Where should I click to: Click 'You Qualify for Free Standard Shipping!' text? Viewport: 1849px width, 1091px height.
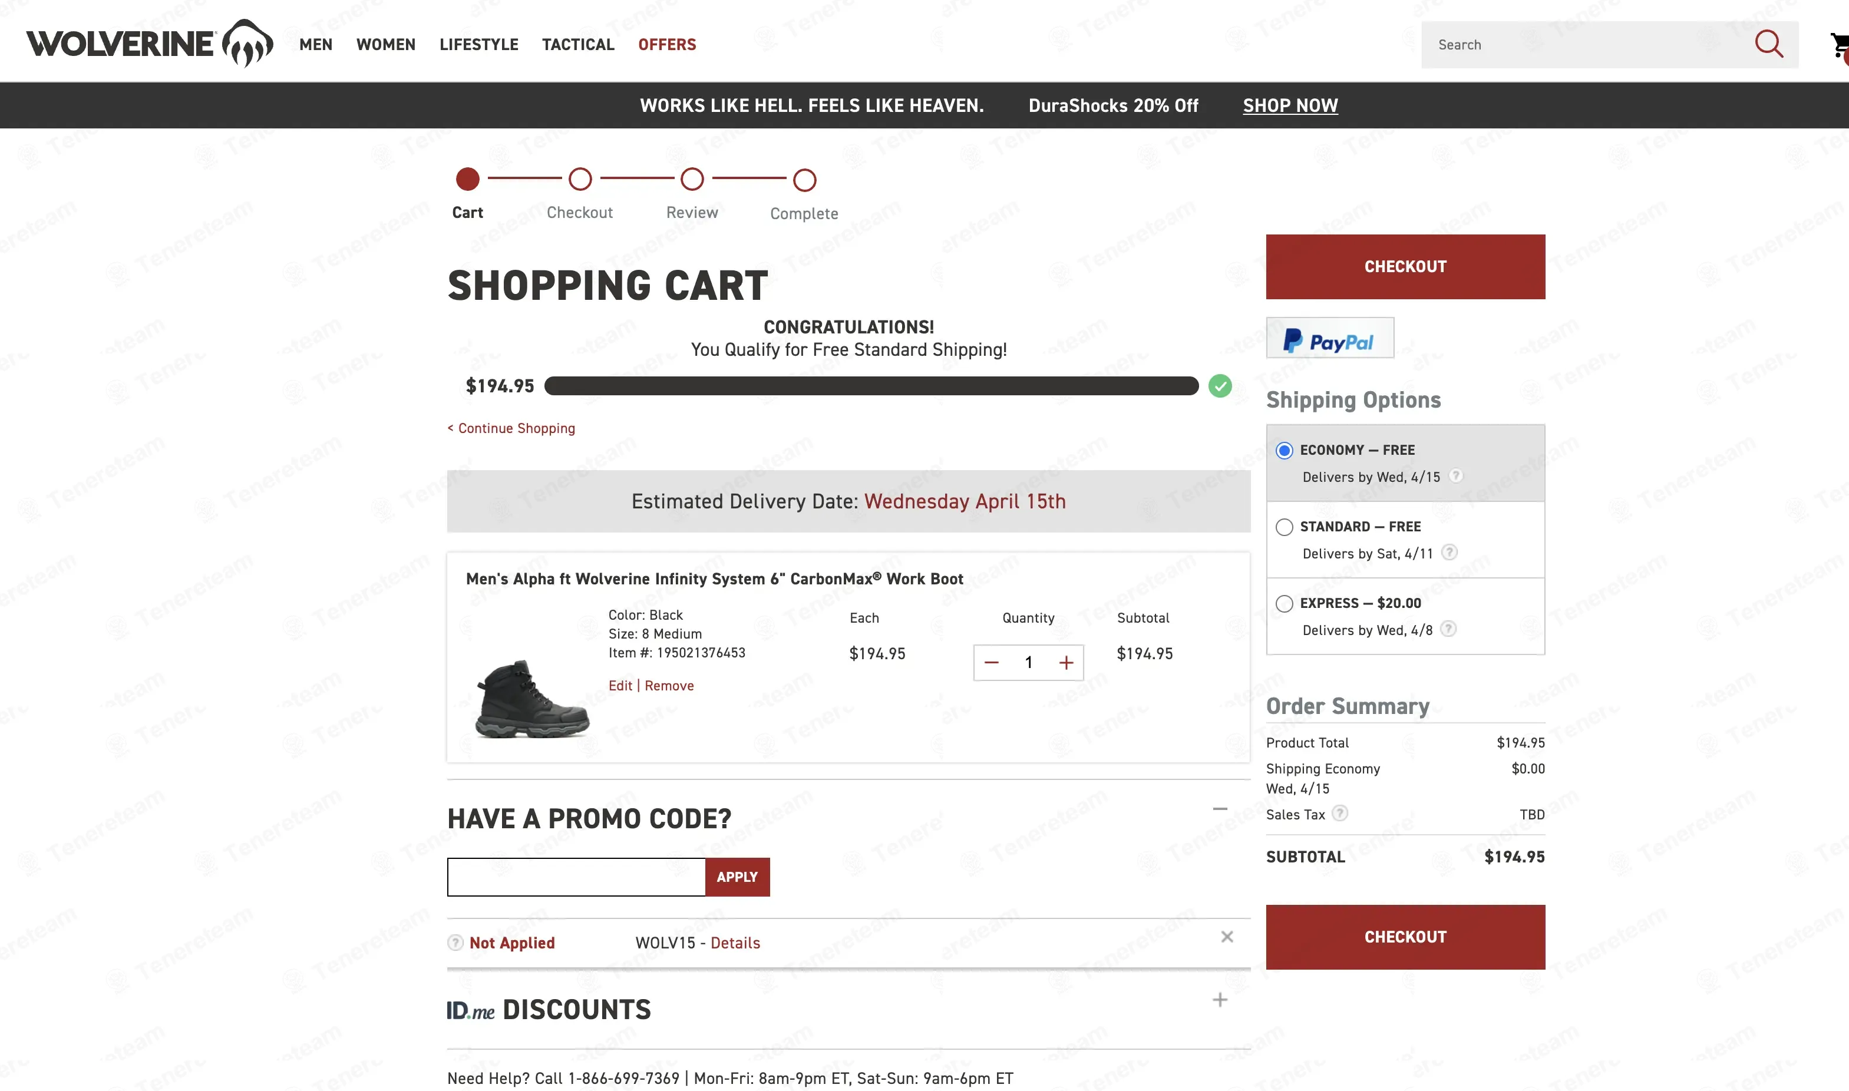pyautogui.click(x=848, y=350)
